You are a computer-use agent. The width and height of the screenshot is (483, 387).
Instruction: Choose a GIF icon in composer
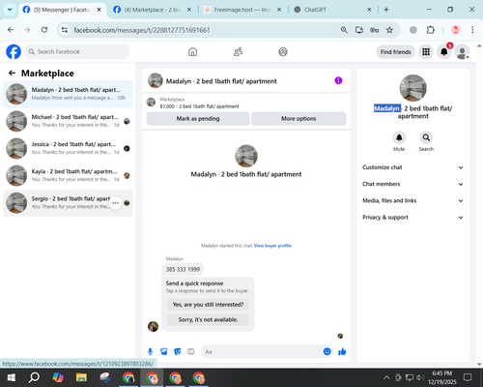(x=191, y=351)
